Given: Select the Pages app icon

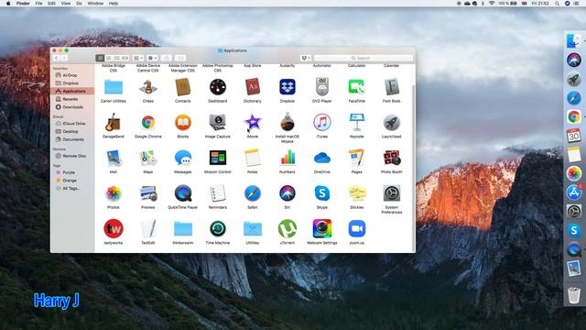Looking at the screenshot, I should 356,159.
